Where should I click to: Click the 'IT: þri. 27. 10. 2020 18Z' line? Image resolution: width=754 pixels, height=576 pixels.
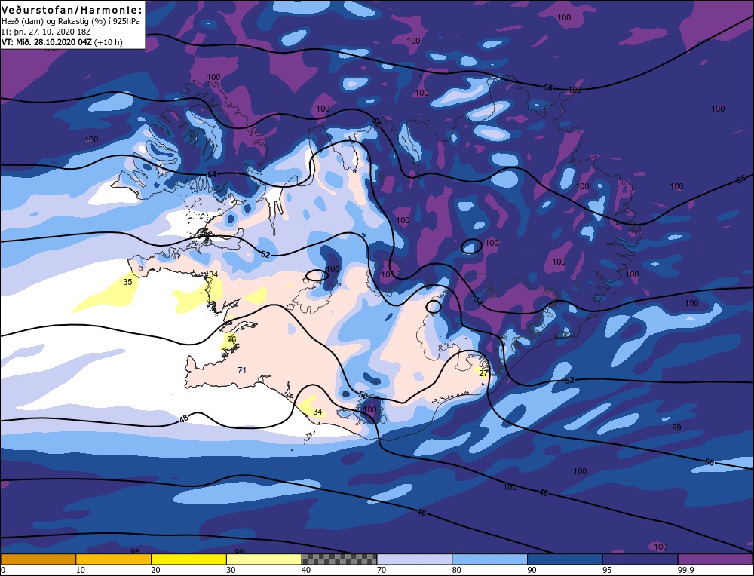point(46,32)
